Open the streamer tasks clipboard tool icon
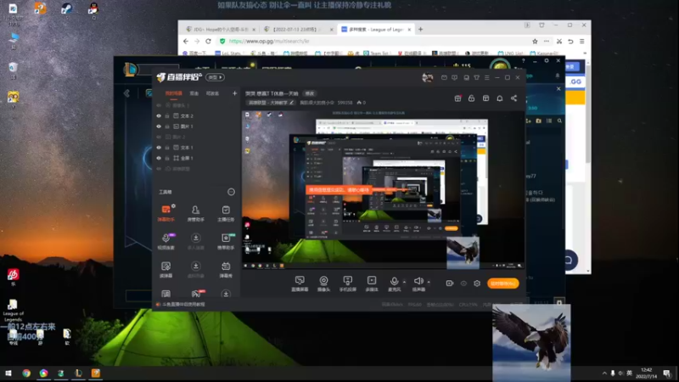 (226, 210)
